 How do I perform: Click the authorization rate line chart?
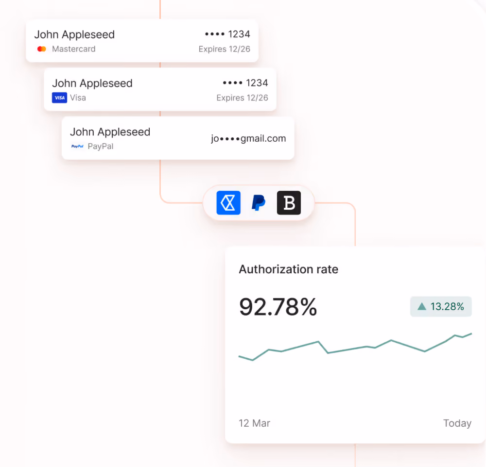click(355, 347)
